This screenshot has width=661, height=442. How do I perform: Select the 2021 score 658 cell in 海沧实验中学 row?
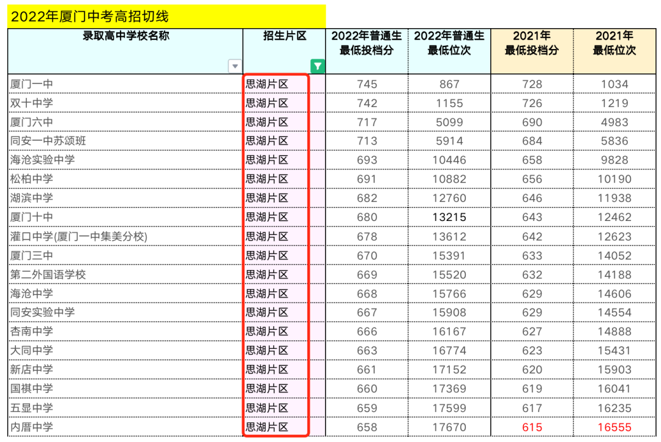pos(532,160)
